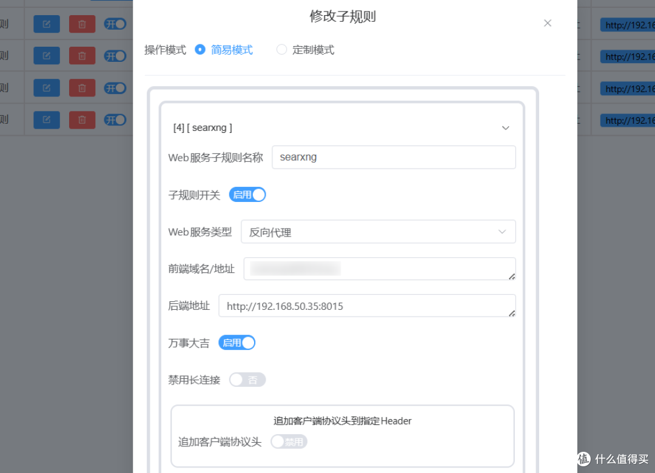Viewport: 655px width, 473px height.
Task: Click the 后端地址 input field
Action: tap(370, 306)
